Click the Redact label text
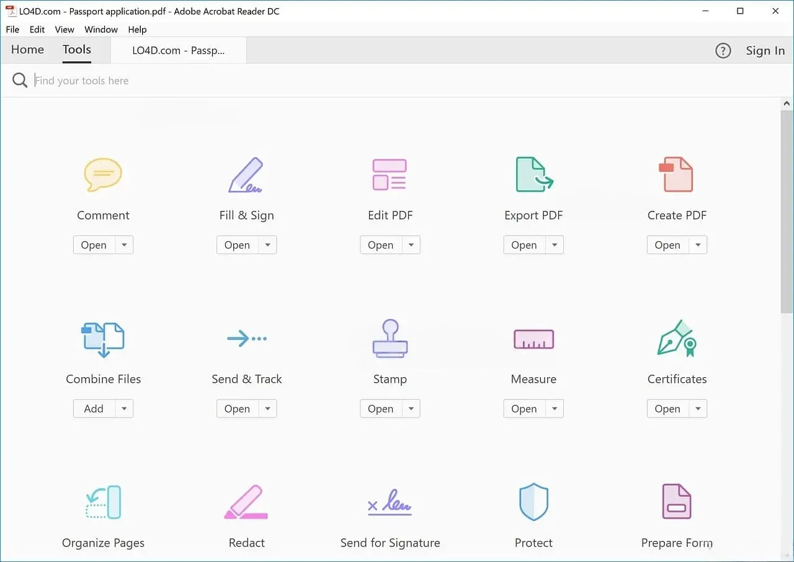 pyautogui.click(x=246, y=543)
